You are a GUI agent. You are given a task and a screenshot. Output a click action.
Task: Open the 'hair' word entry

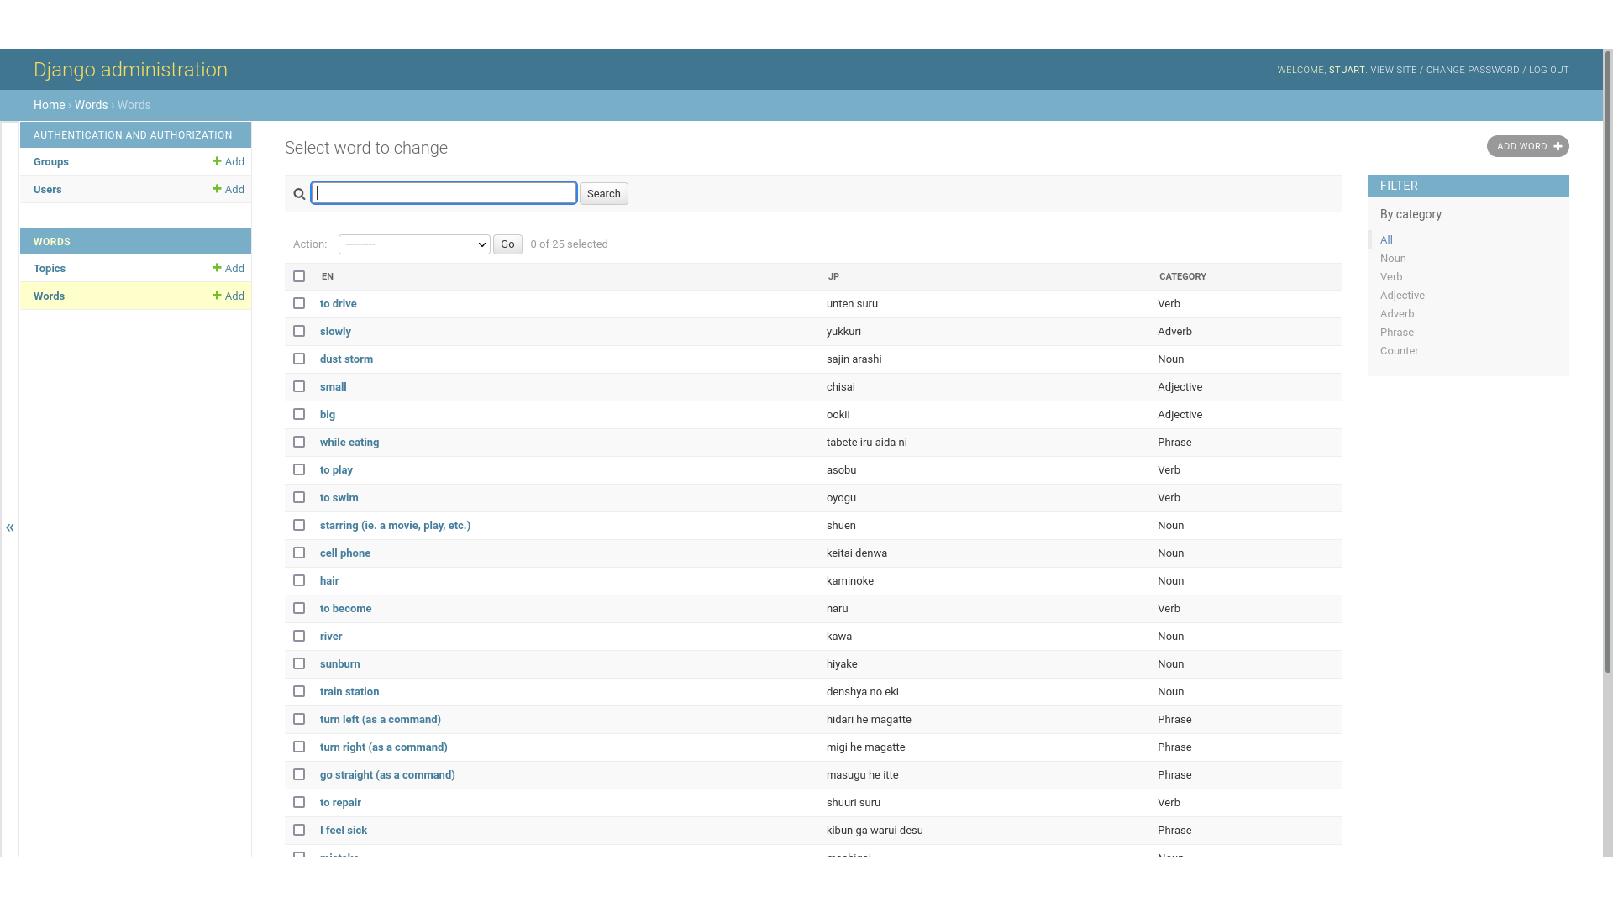pyautogui.click(x=329, y=580)
